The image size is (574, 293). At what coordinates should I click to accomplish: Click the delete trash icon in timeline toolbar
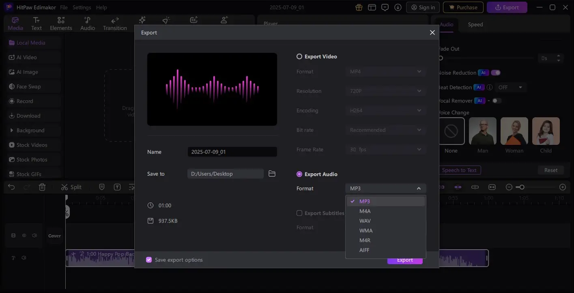pyautogui.click(x=42, y=187)
